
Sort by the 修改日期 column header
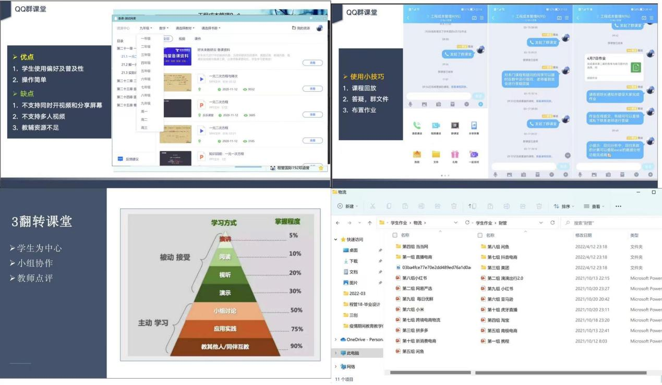click(583, 235)
